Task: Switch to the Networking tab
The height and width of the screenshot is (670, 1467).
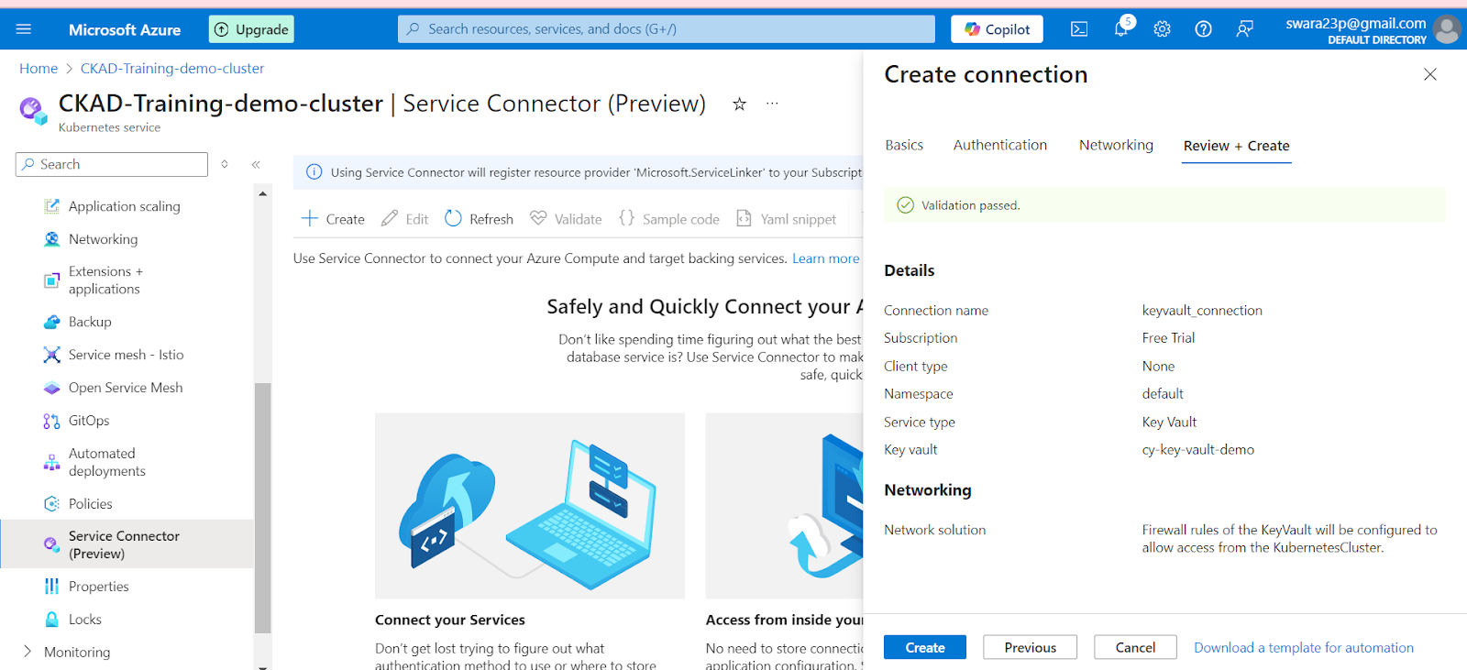Action: 1116,145
